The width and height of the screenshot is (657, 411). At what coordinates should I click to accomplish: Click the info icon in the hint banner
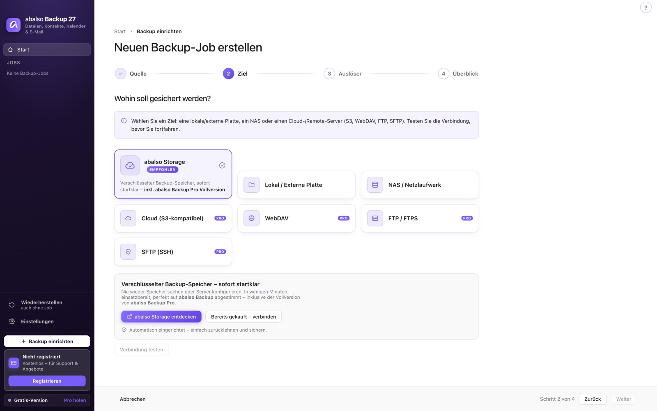coord(124,121)
